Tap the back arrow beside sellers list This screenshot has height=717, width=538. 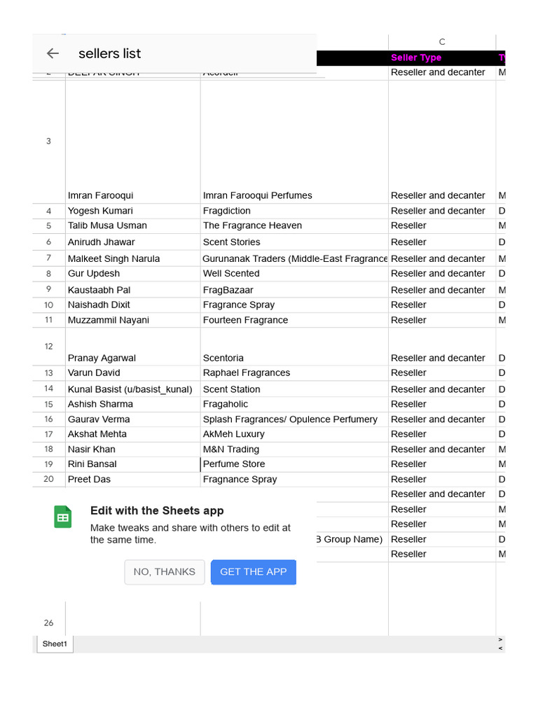53,53
